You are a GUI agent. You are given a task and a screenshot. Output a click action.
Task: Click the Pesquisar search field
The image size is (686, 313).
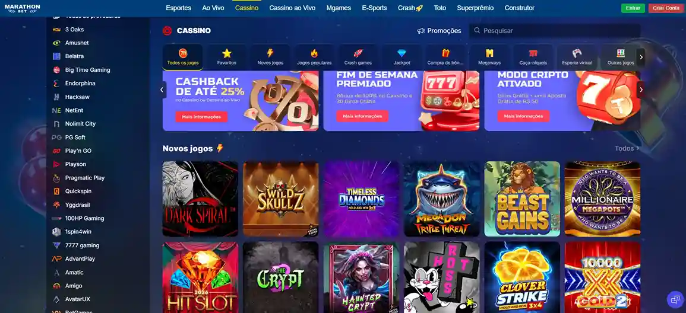(x=555, y=31)
